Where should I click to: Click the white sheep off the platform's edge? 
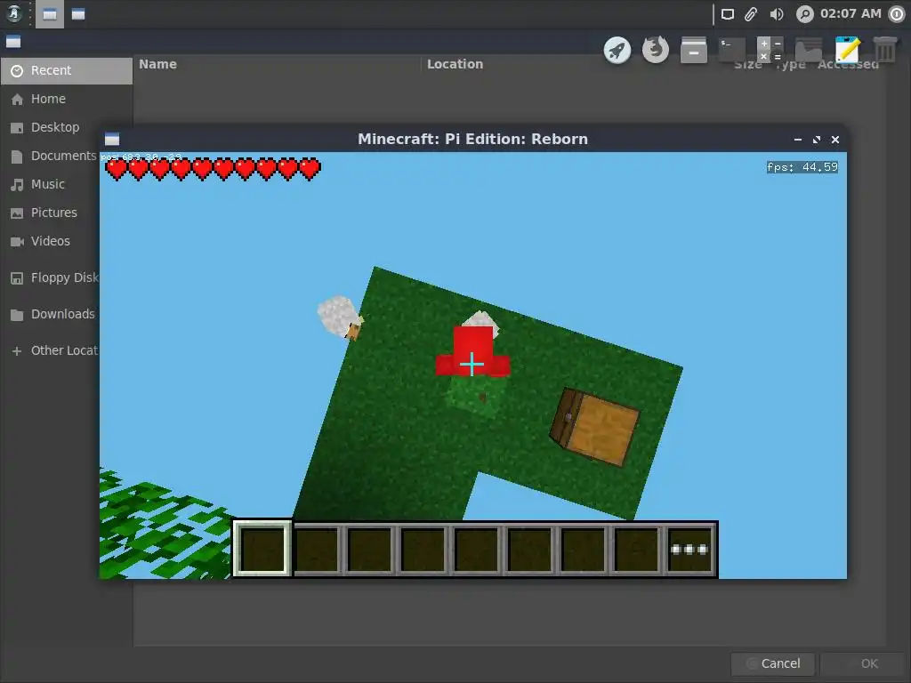340,317
